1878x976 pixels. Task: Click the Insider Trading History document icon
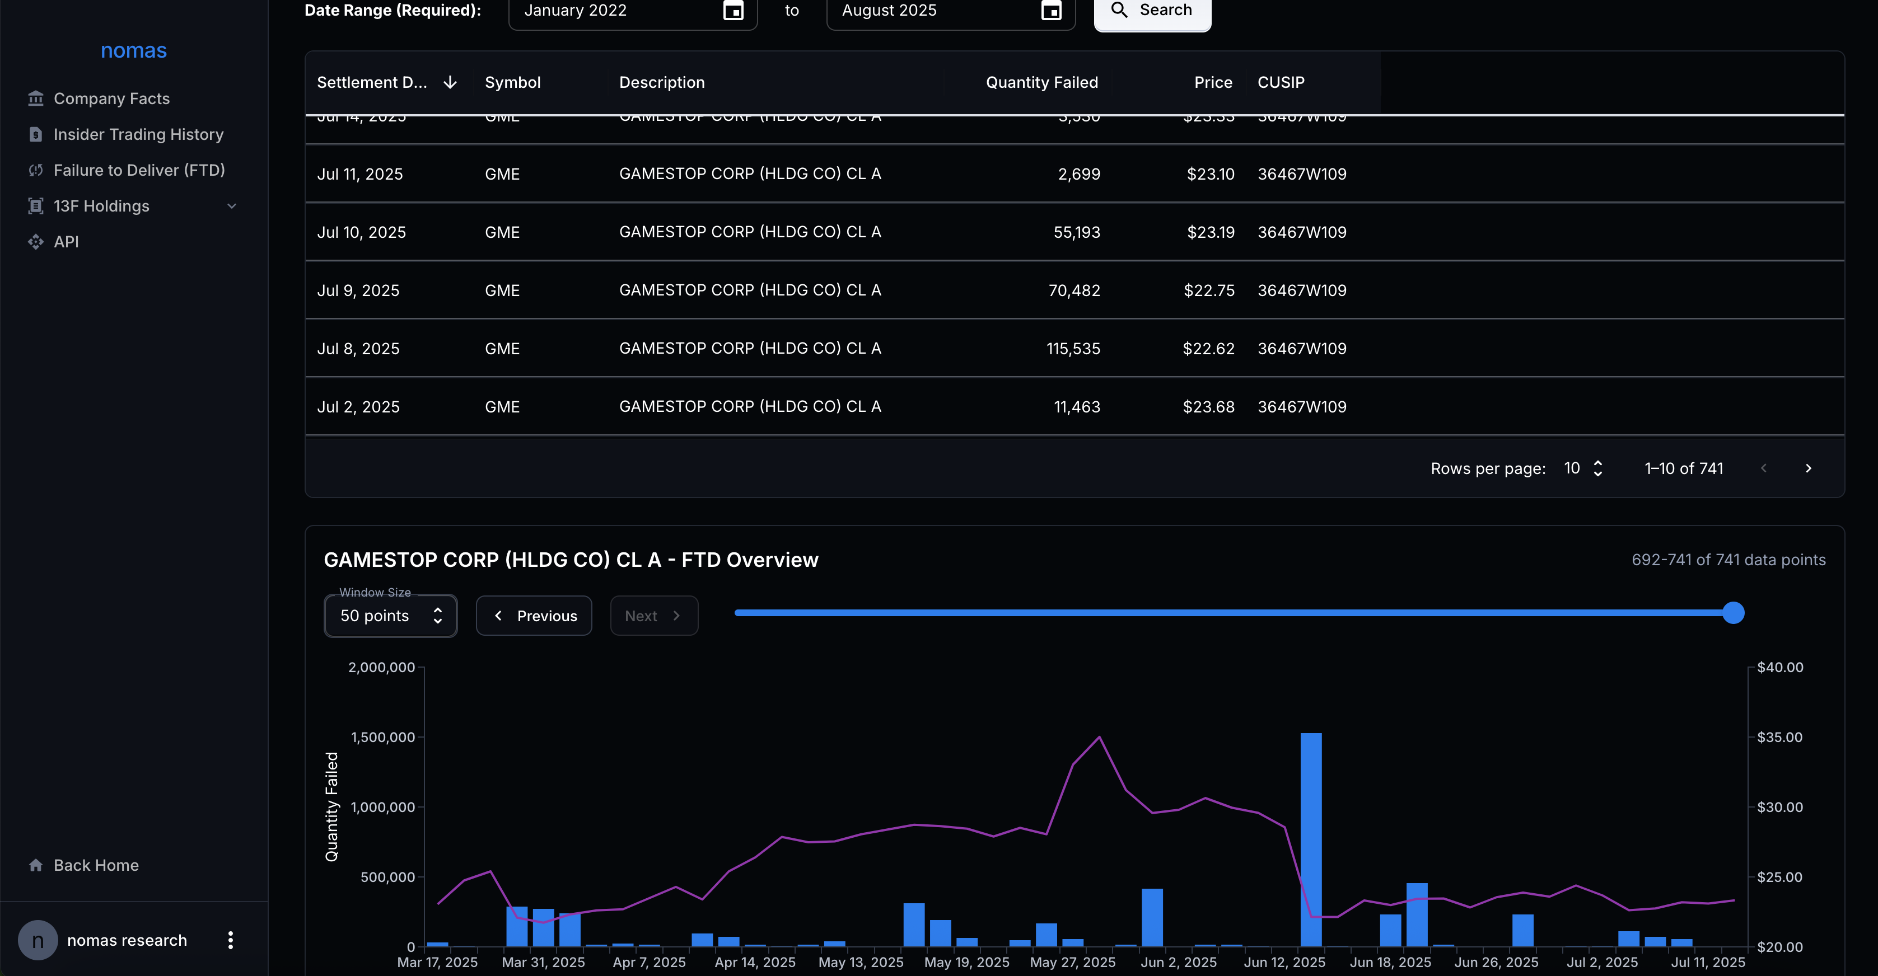pyautogui.click(x=36, y=134)
